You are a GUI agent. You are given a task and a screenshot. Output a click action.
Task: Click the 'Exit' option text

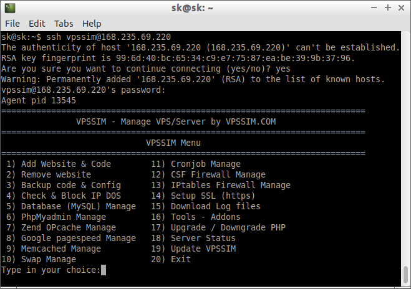pyautogui.click(x=181, y=260)
